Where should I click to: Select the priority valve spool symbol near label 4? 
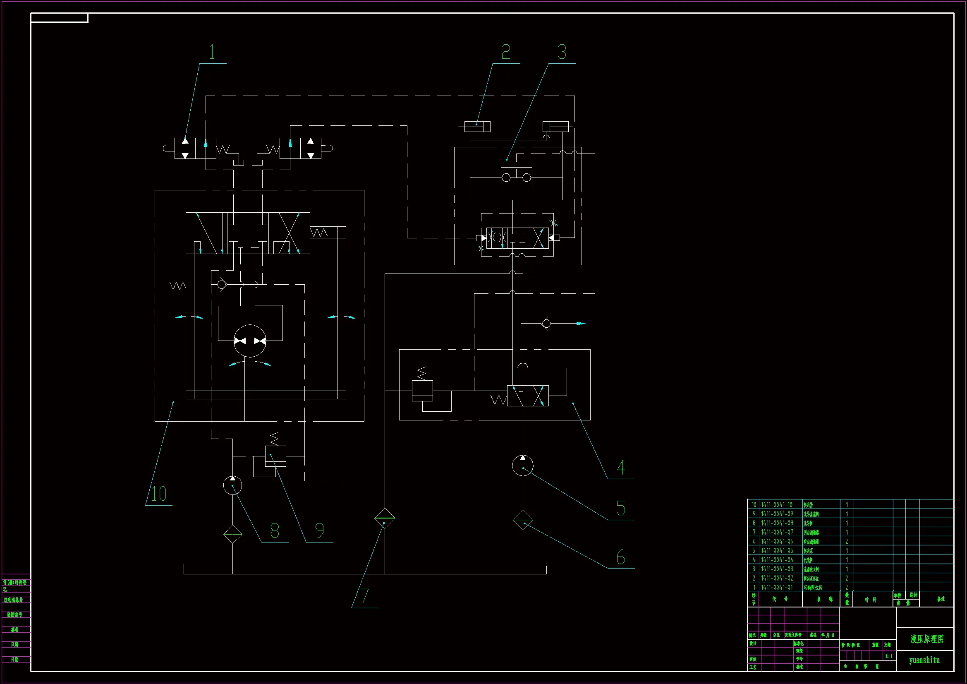(528, 396)
